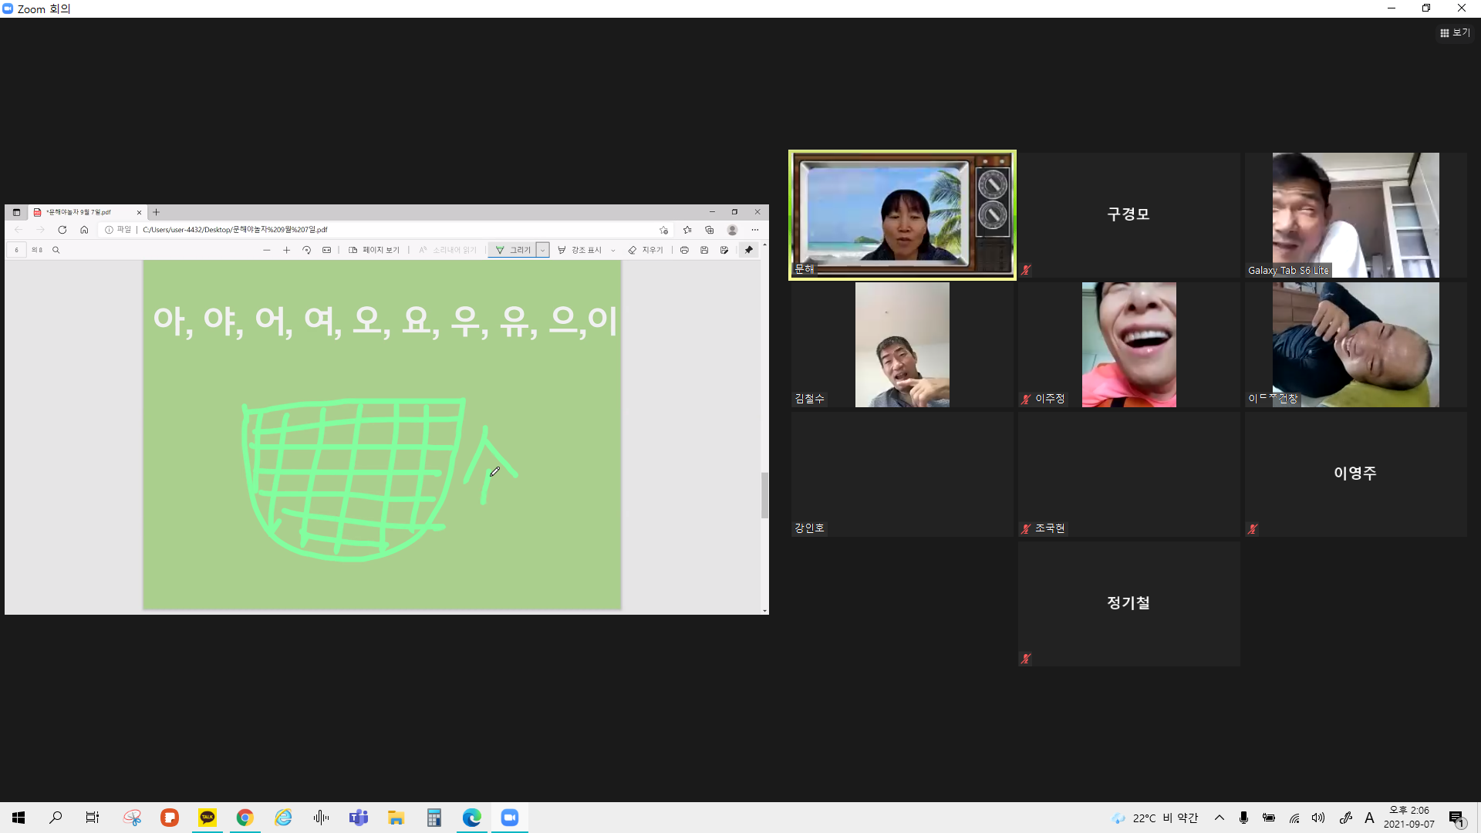1481x833 pixels.
Task: Click the rotate page icon in PDF toolbar
Action: coord(307,250)
